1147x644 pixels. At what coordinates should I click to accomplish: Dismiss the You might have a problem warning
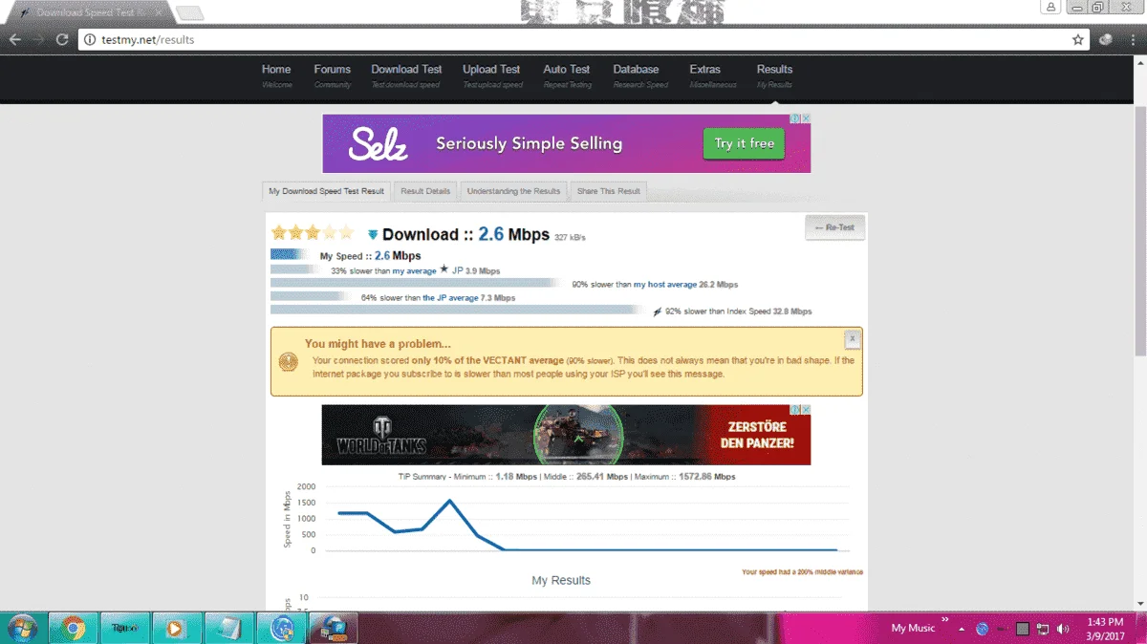pyautogui.click(x=852, y=339)
